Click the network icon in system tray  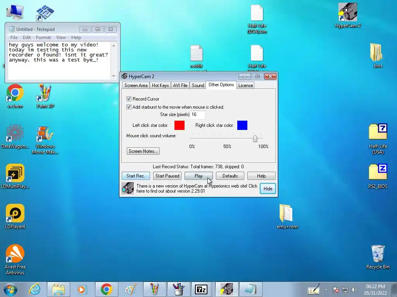[x=345, y=290]
